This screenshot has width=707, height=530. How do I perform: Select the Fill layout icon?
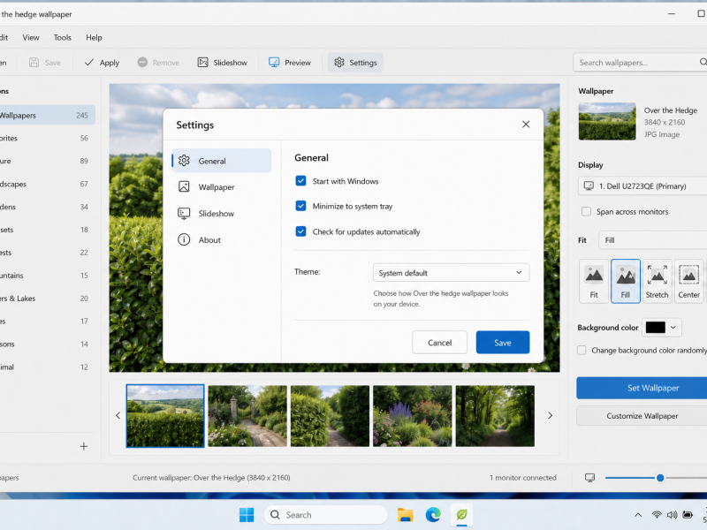click(x=626, y=281)
